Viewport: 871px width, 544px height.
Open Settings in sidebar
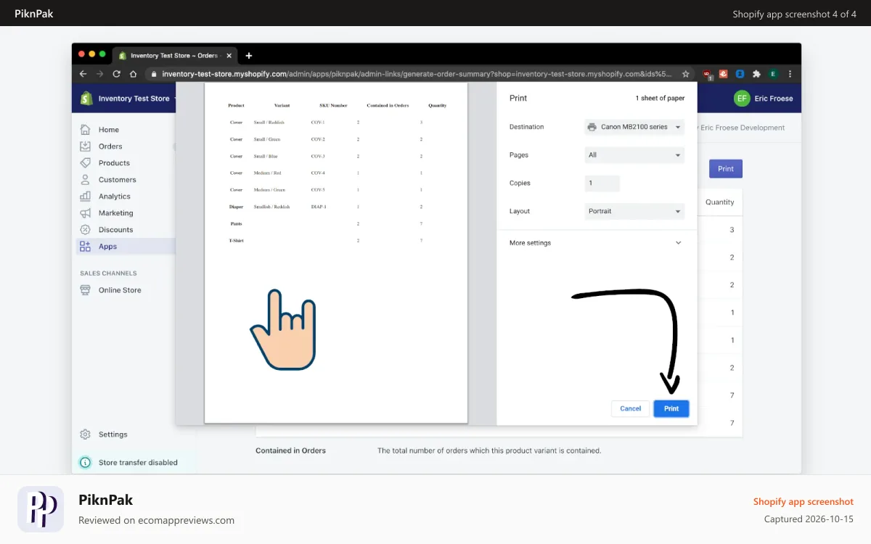pos(113,434)
